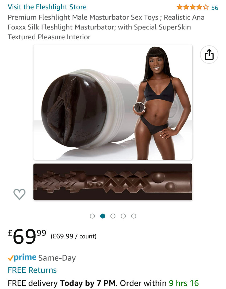Switch to the third carousel image dot
226x289 pixels.
[113, 216]
